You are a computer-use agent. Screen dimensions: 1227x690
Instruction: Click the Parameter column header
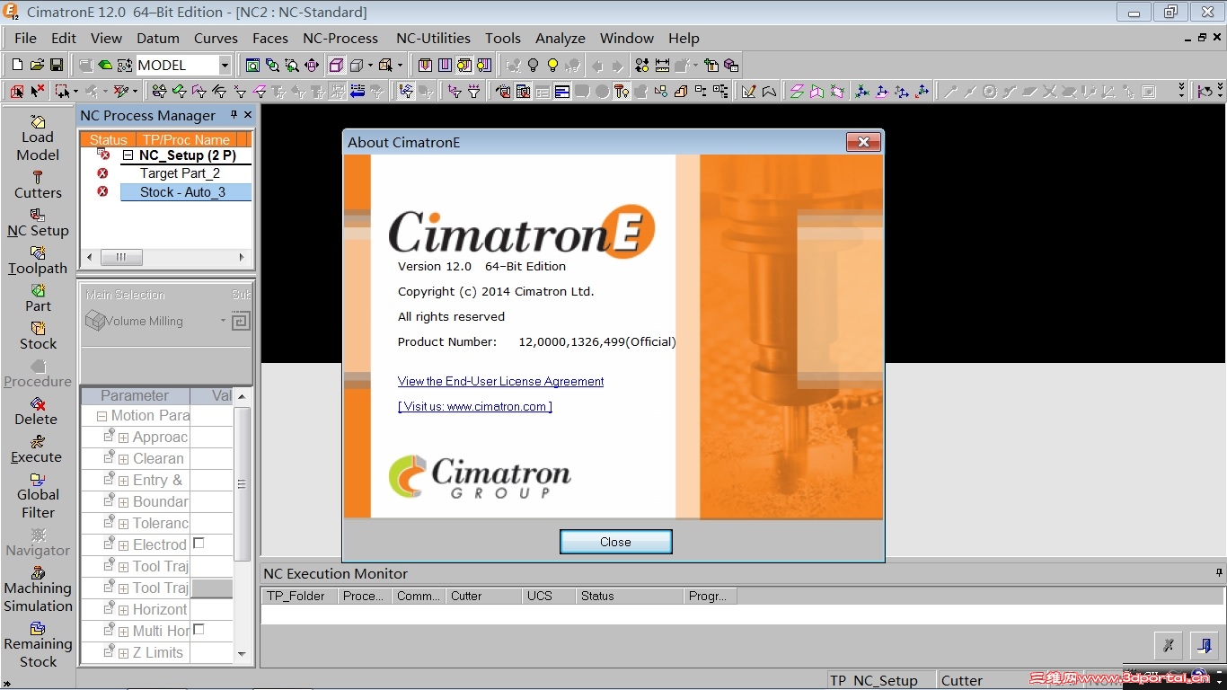[x=135, y=395]
